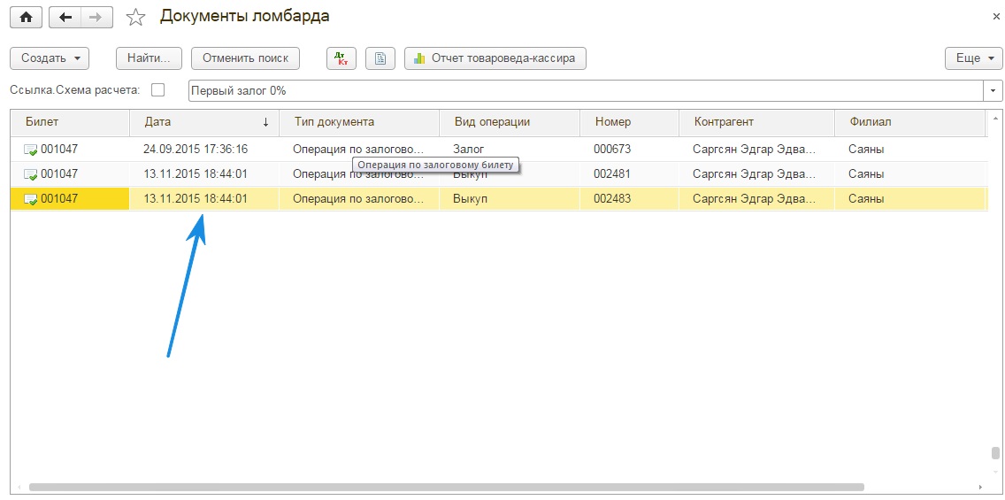Open the document sheet icon button

[380, 58]
